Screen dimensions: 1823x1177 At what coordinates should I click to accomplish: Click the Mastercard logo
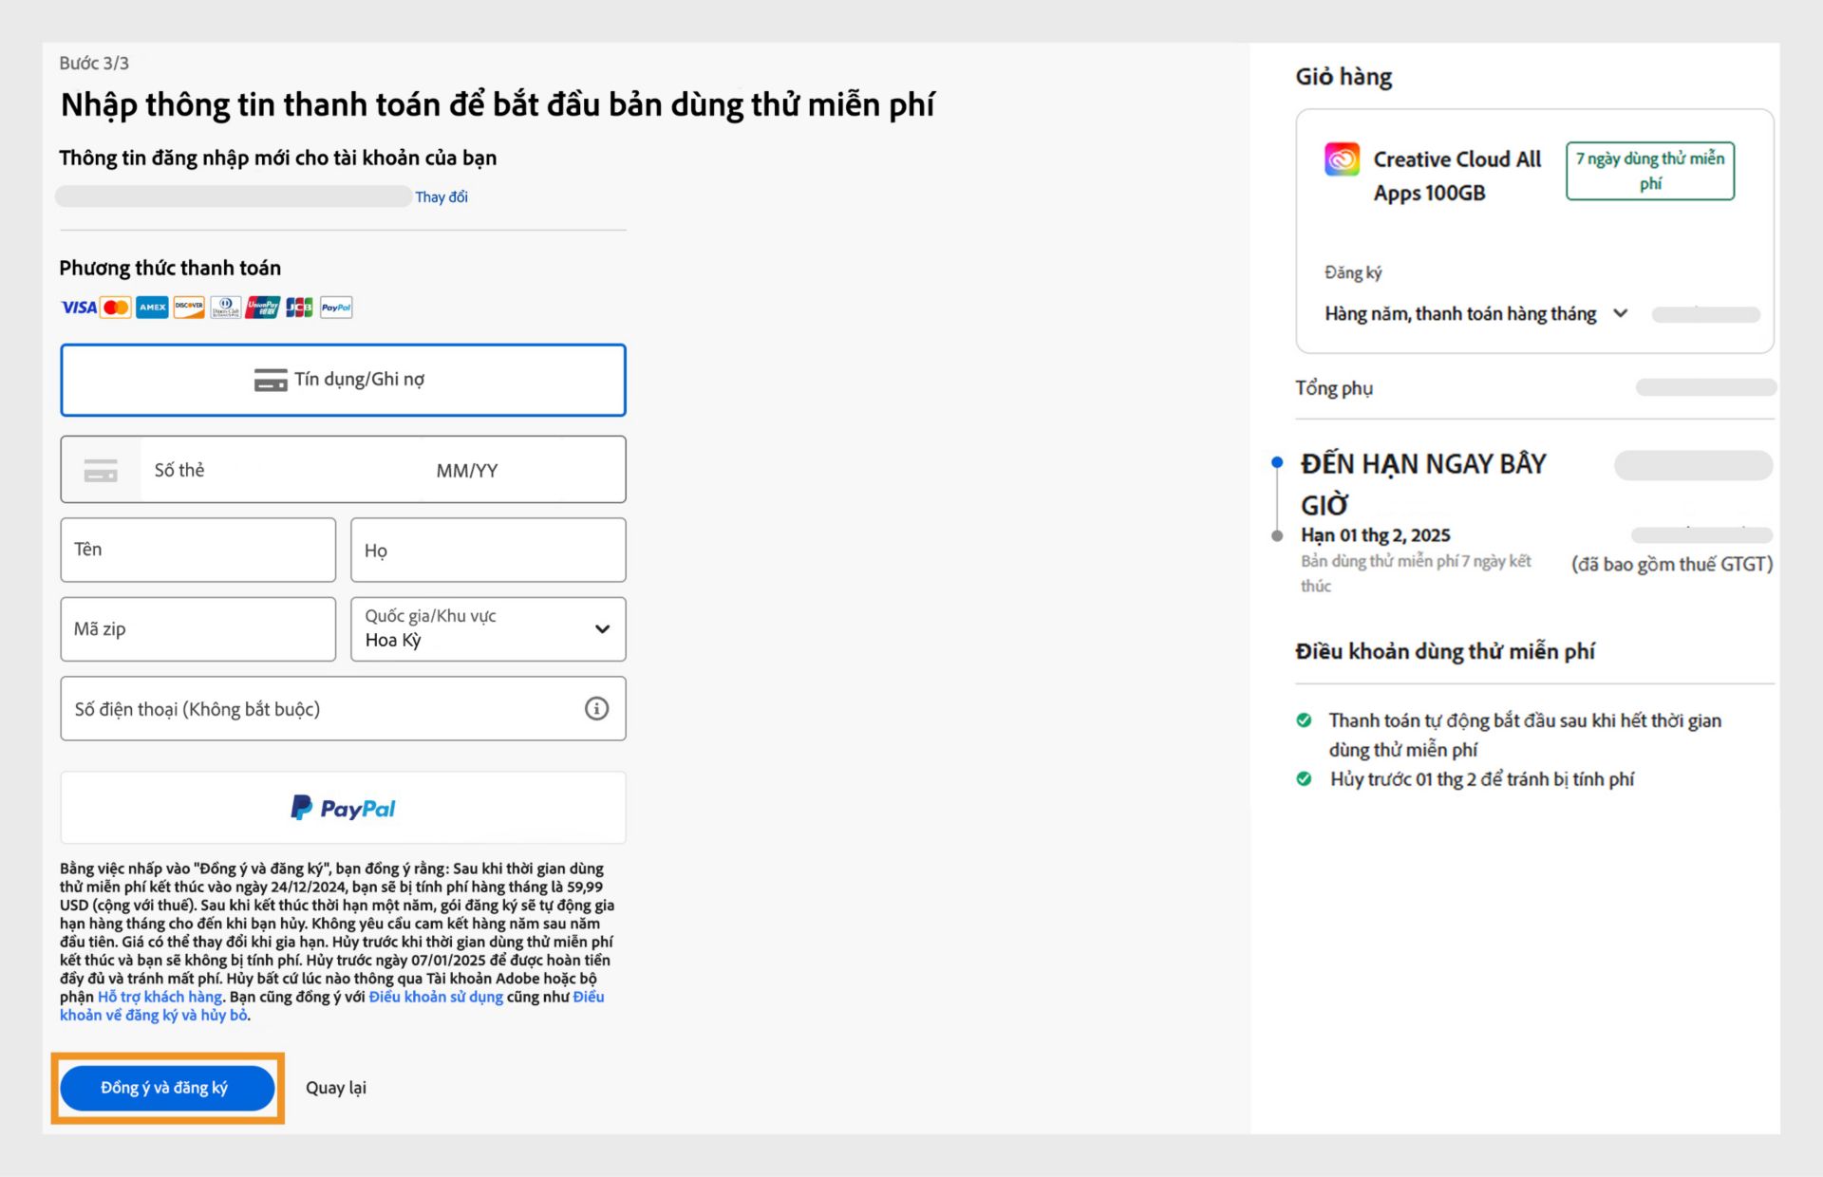(x=116, y=308)
